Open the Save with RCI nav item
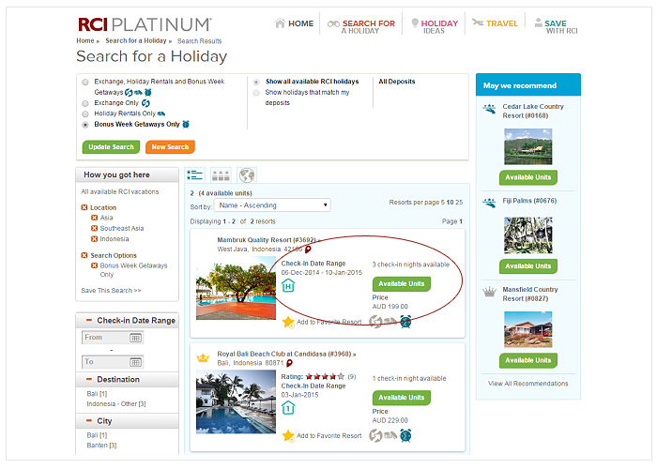 [556, 27]
